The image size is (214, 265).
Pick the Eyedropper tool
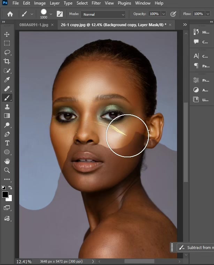point(7,79)
